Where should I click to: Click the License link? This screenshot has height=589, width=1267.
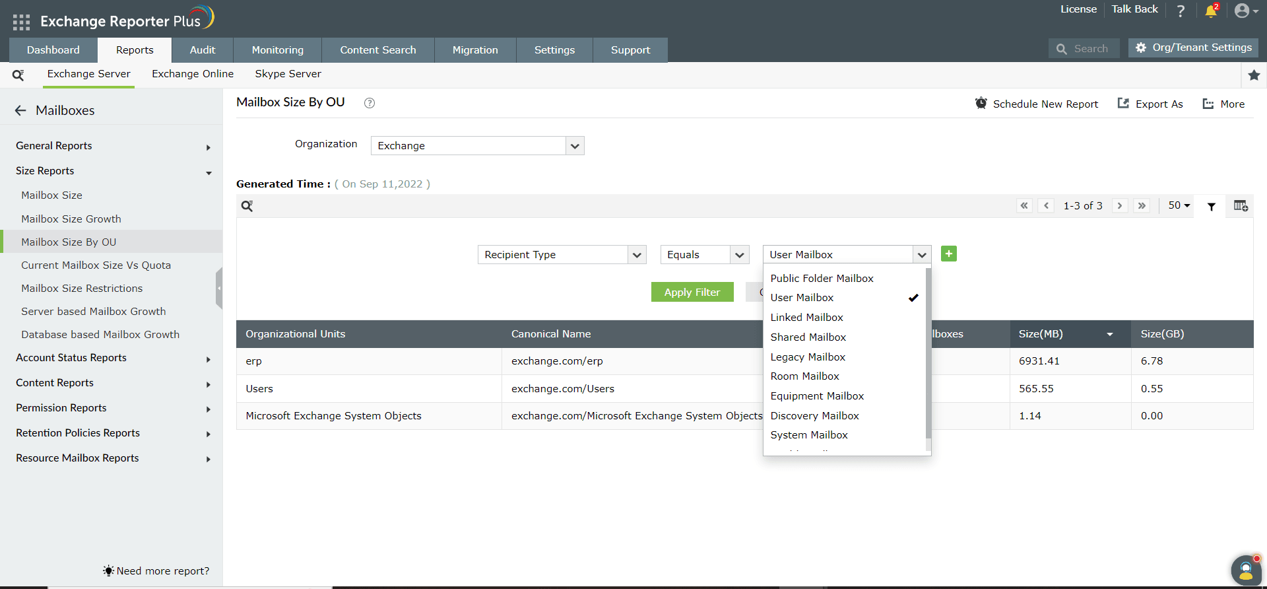click(x=1078, y=9)
